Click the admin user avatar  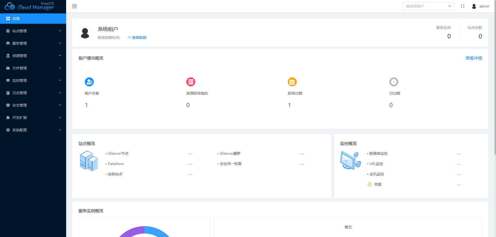point(474,6)
